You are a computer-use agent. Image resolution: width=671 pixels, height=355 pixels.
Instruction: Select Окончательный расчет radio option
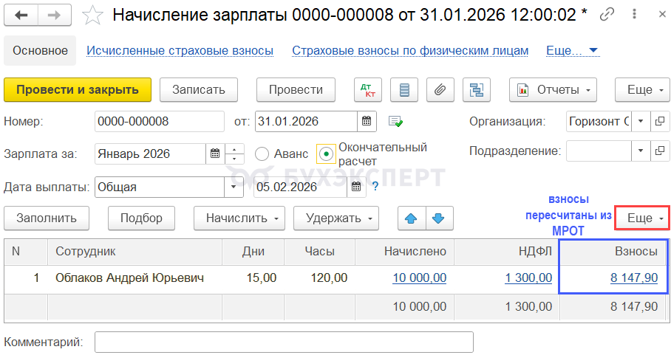pos(325,154)
